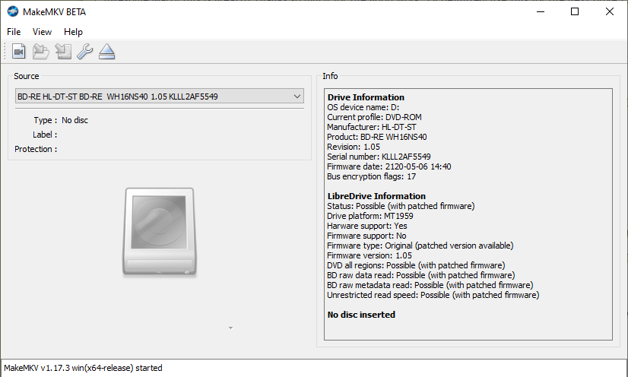The image size is (628, 377).
Task: Click Firmware support: No line
Action: 366,236
